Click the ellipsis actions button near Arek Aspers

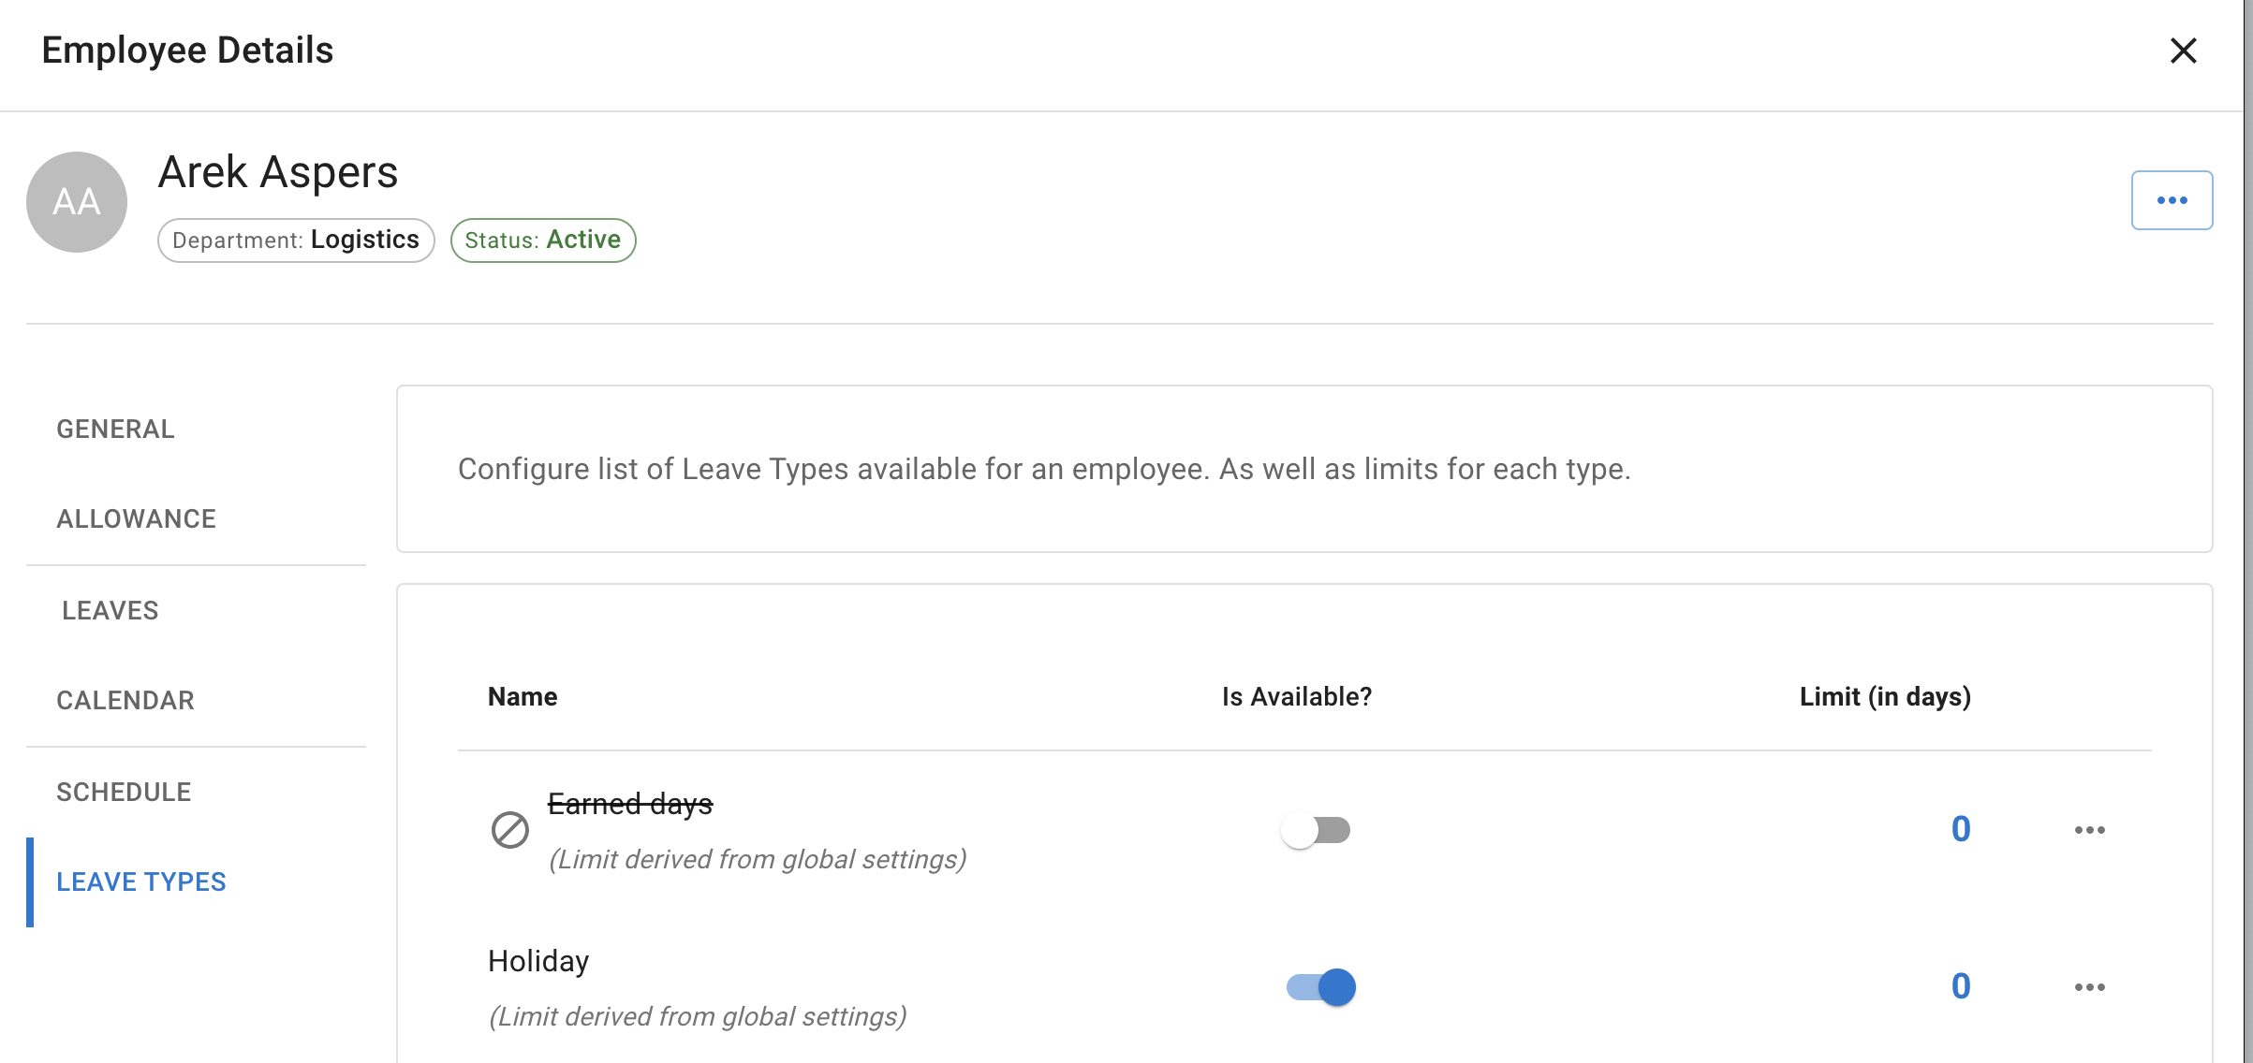point(2172,198)
